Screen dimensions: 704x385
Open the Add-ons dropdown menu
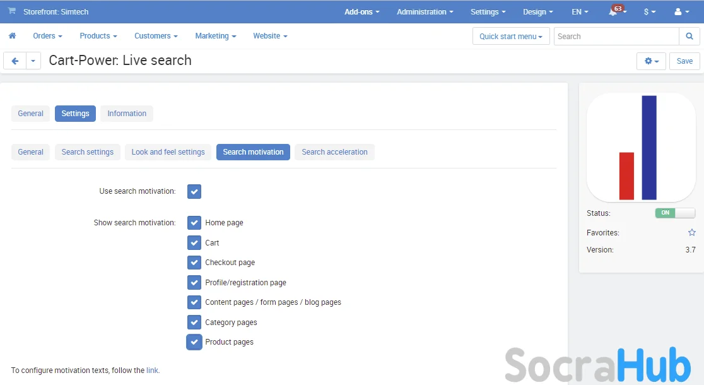[361, 12]
